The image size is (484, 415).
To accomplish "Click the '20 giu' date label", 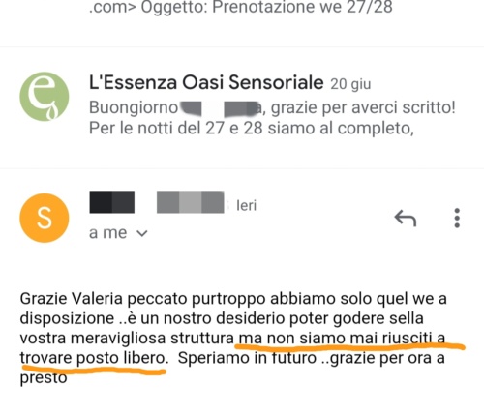I will coord(350,84).
